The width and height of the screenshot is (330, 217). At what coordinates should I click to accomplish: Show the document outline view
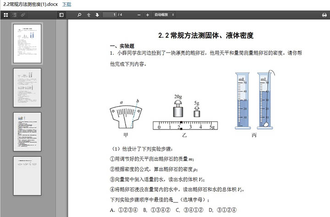[15, 15]
